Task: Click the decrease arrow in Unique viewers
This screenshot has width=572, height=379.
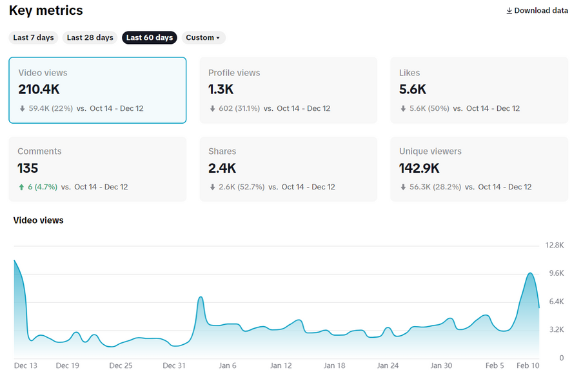Action: [x=403, y=187]
